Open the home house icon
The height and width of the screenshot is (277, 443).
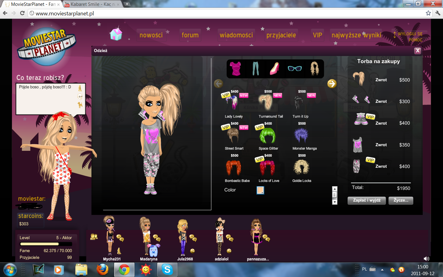(116, 34)
